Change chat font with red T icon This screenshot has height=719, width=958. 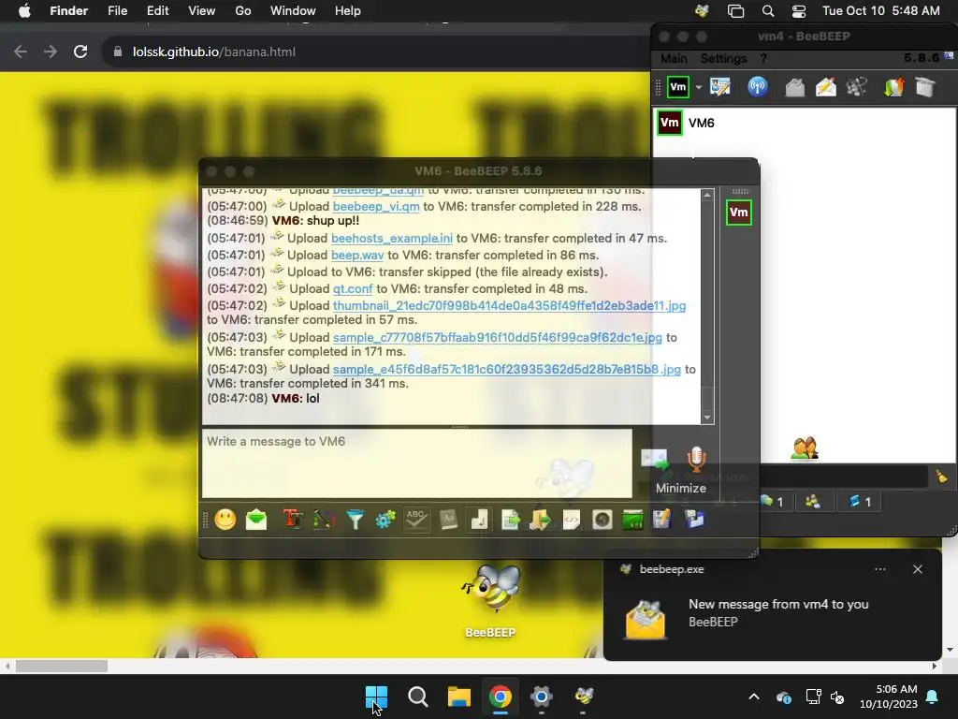pyautogui.click(x=293, y=520)
